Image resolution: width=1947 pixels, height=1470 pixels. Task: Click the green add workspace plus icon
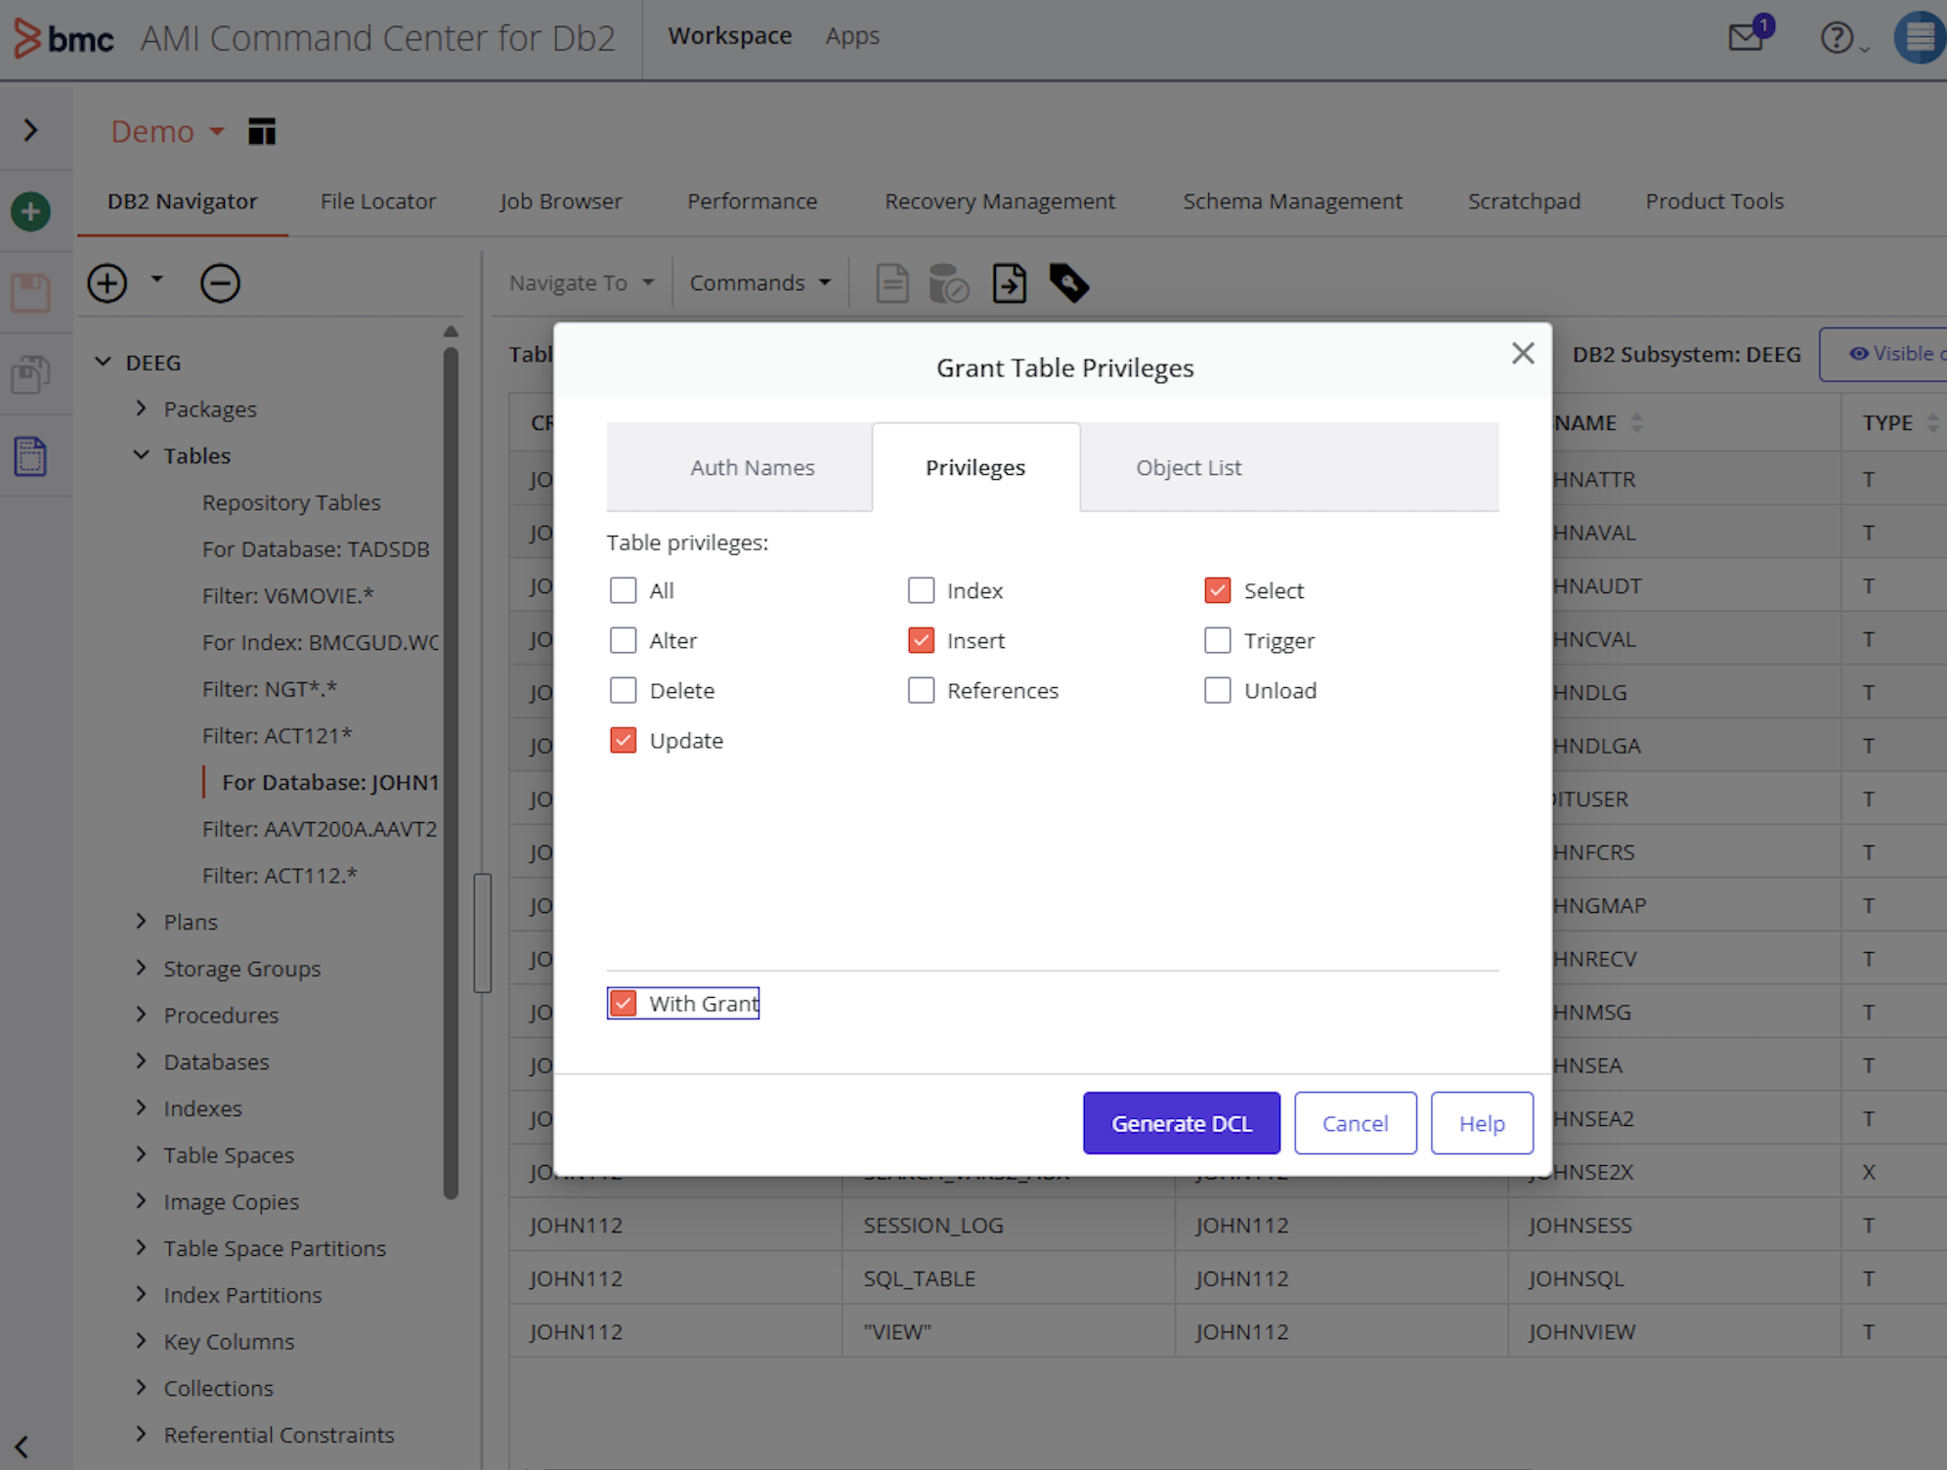[x=30, y=211]
